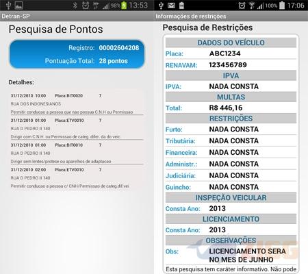Tap the mail envelope notification icon
The image size is (308, 274).
point(171,5)
